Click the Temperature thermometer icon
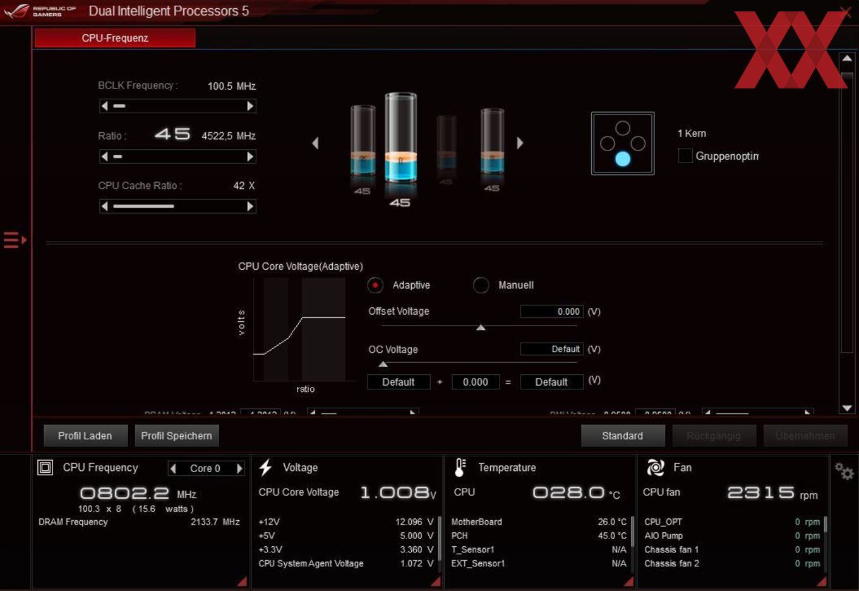The height and width of the screenshot is (591, 859). (x=460, y=468)
